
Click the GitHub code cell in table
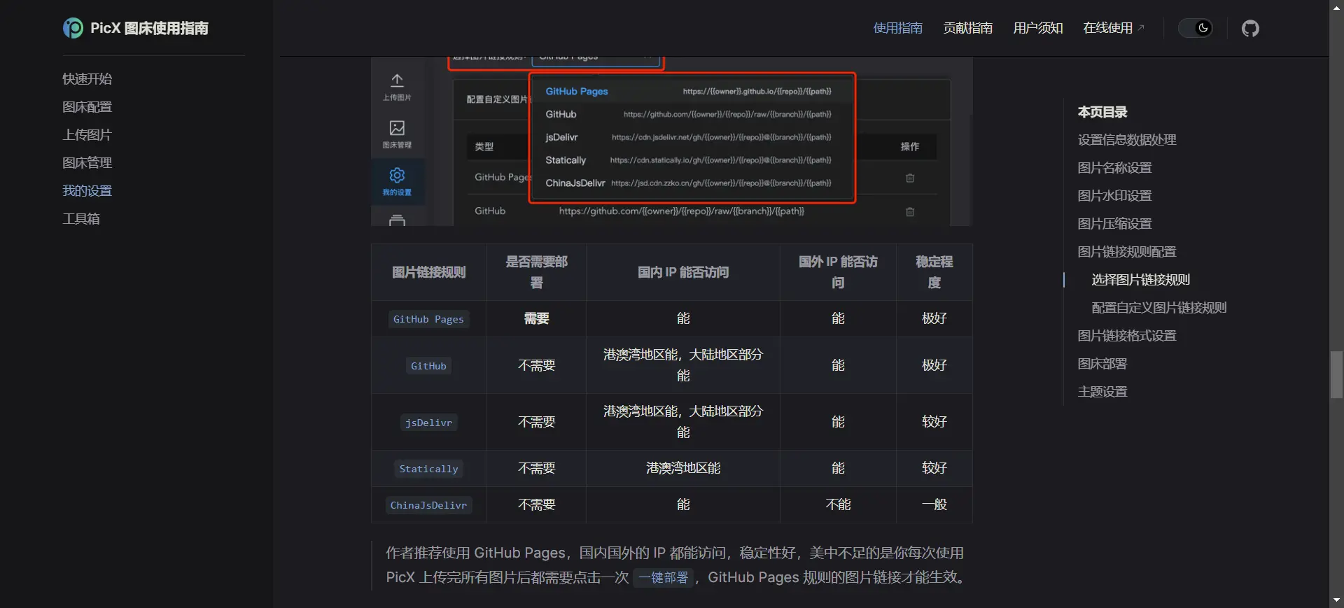pyautogui.click(x=428, y=366)
